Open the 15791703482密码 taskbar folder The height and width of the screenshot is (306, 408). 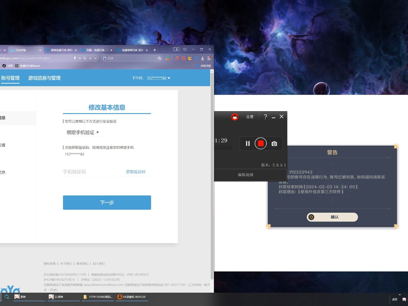click(x=98, y=297)
